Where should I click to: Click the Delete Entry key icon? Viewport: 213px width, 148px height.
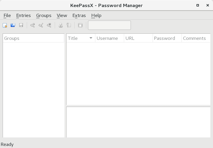[x=49, y=25]
